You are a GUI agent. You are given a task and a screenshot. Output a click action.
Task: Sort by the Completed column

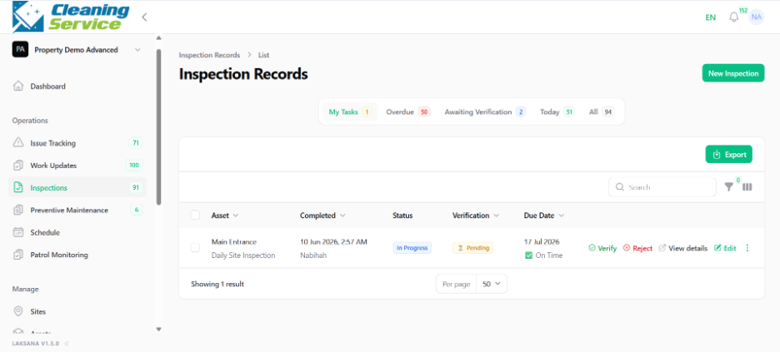[322, 216]
